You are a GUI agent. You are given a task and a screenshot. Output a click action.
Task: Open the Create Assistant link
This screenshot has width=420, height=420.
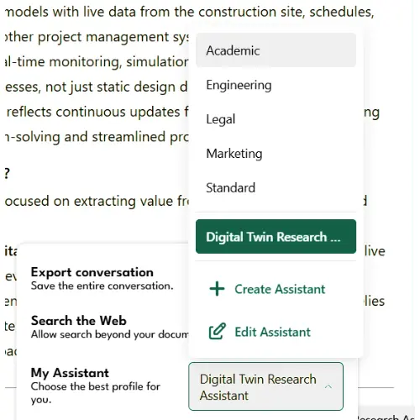click(280, 289)
